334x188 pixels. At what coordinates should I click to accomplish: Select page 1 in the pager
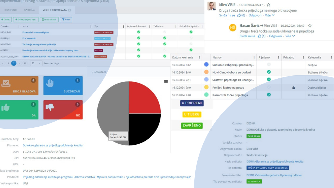pyautogui.click(x=14, y=63)
